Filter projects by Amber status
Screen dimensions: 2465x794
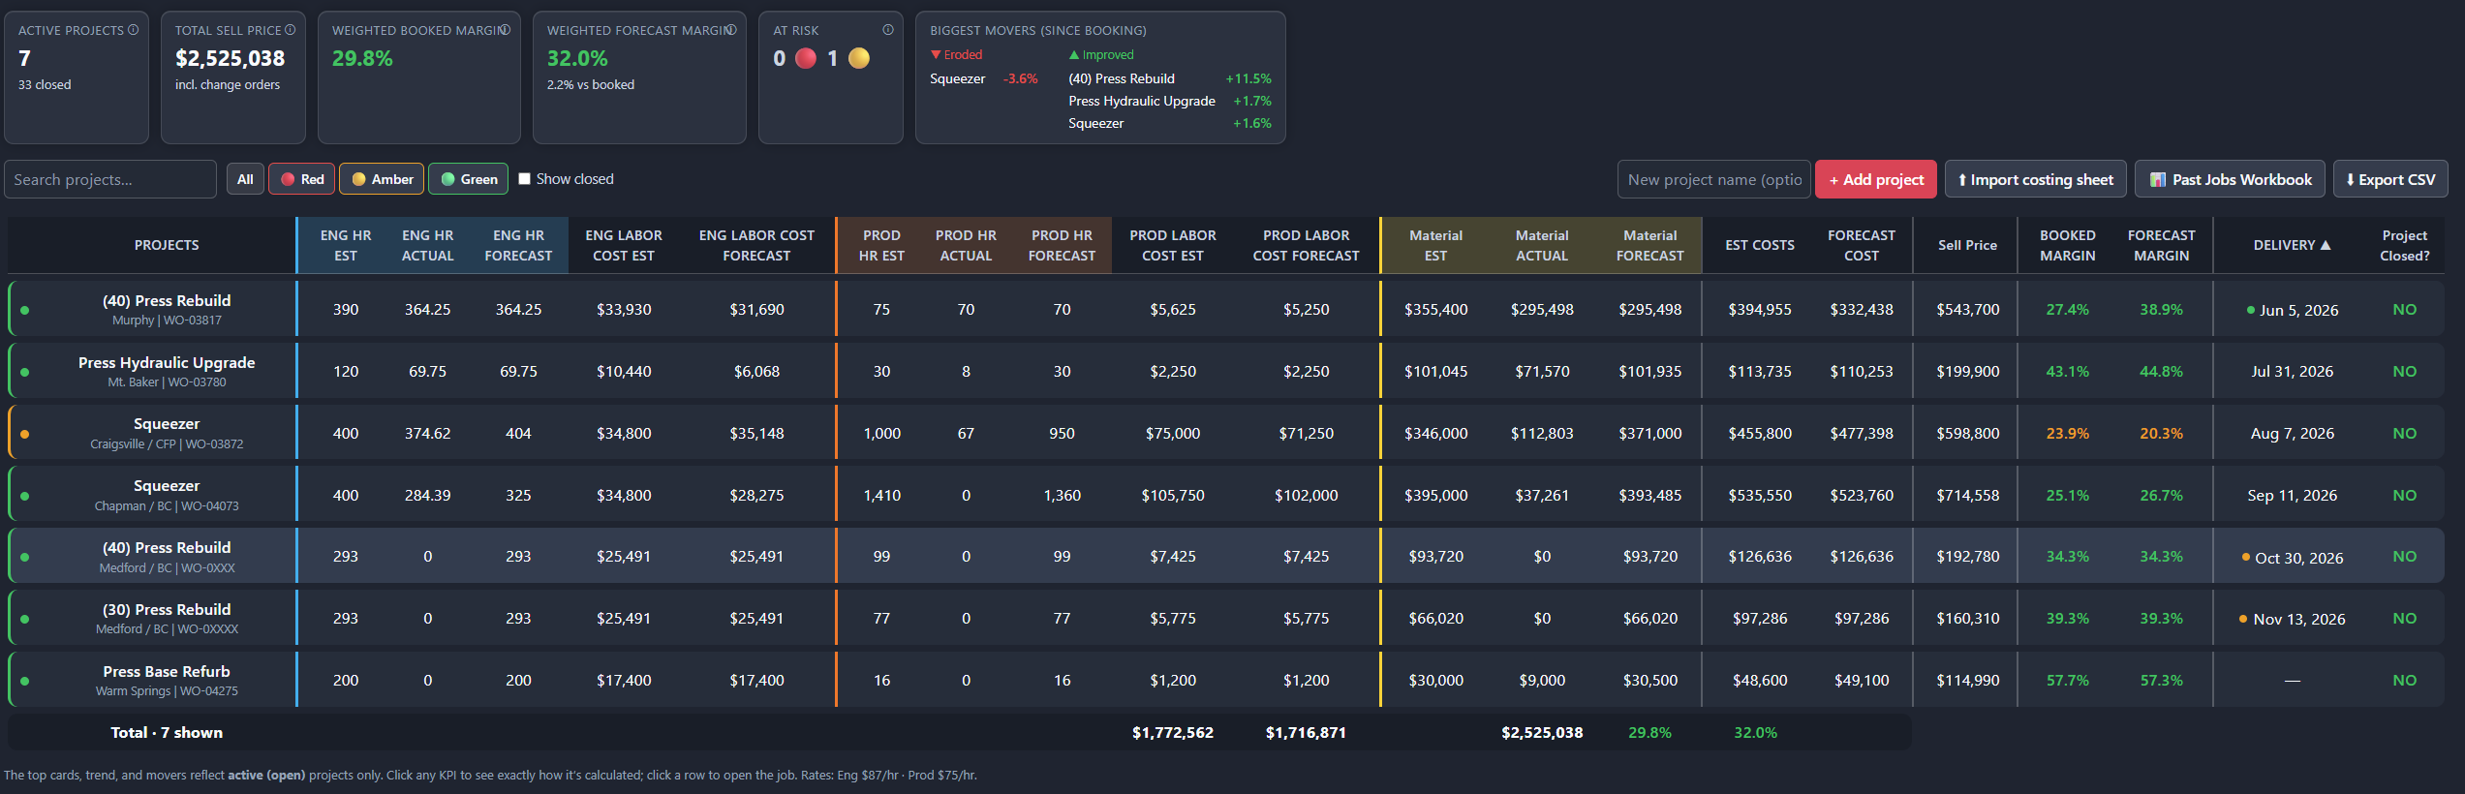click(x=382, y=179)
